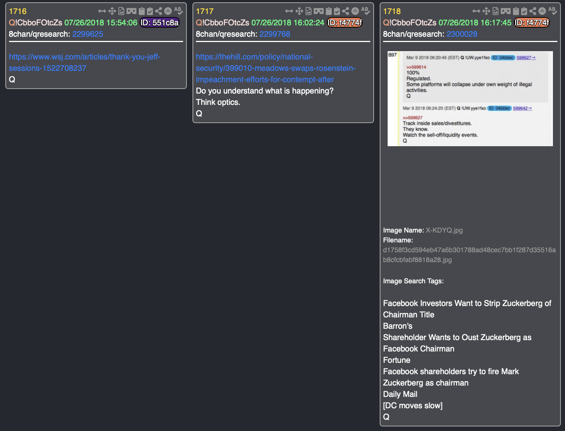
Task: Click the orange ID: f4774f badge on post 1718
Action: [532, 23]
